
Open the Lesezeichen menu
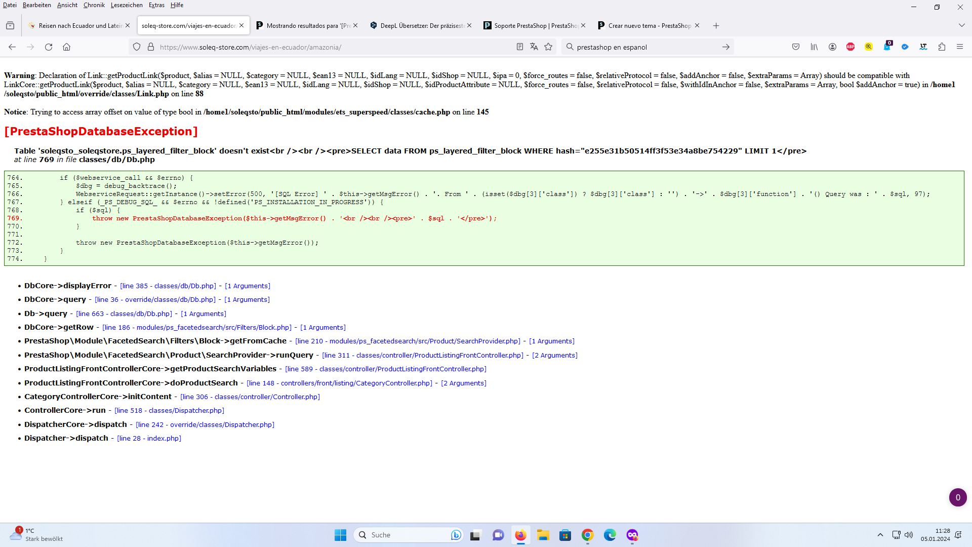click(127, 5)
